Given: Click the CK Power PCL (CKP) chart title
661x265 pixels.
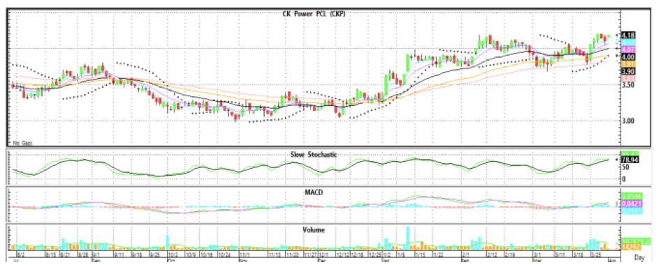Looking at the screenshot, I should pos(314,13).
